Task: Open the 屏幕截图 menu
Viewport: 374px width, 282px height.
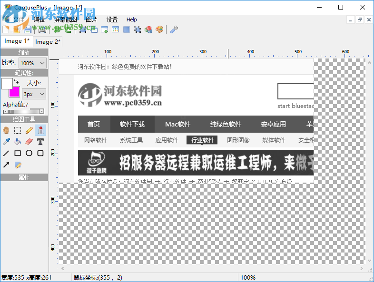Action: pos(65,19)
